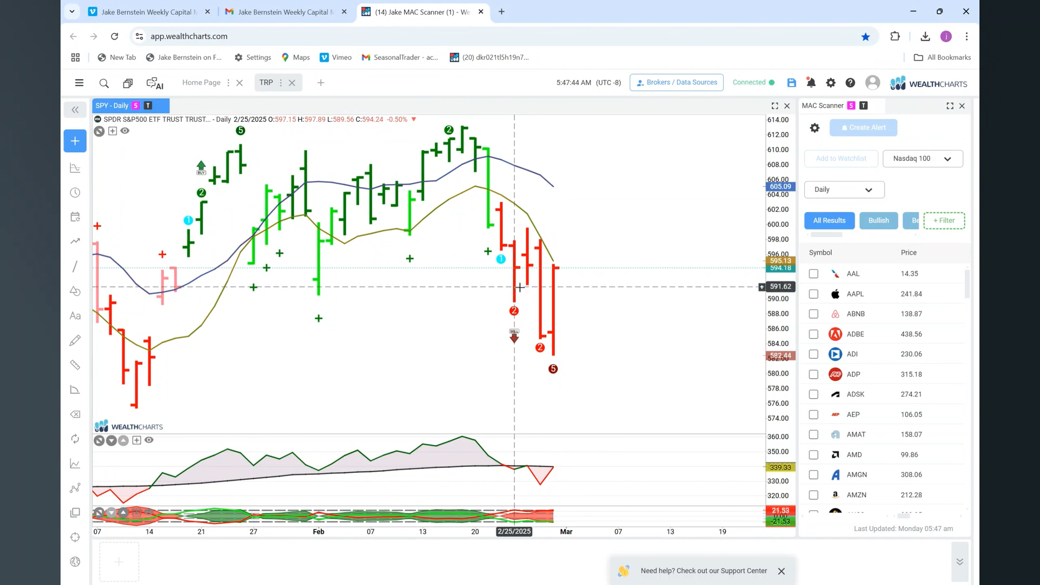Screen dimensions: 1040x585
Task: Expand the bottom panel double chevron
Action: click(x=959, y=562)
